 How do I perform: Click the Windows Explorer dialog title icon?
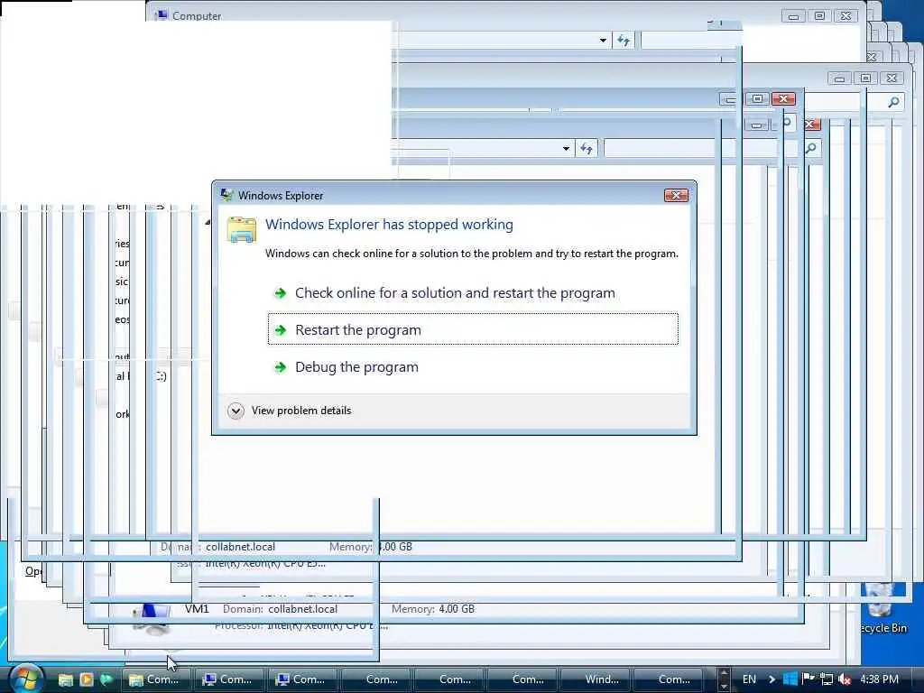click(x=226, y=195)
